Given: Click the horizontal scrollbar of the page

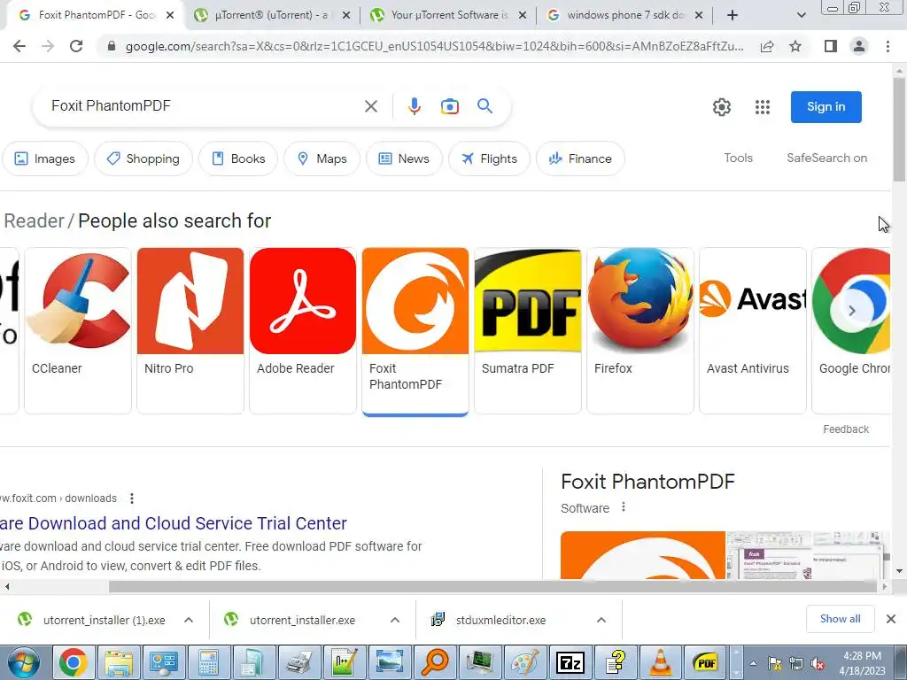Looking at the screenshot, I should click(x=492, y=586).
